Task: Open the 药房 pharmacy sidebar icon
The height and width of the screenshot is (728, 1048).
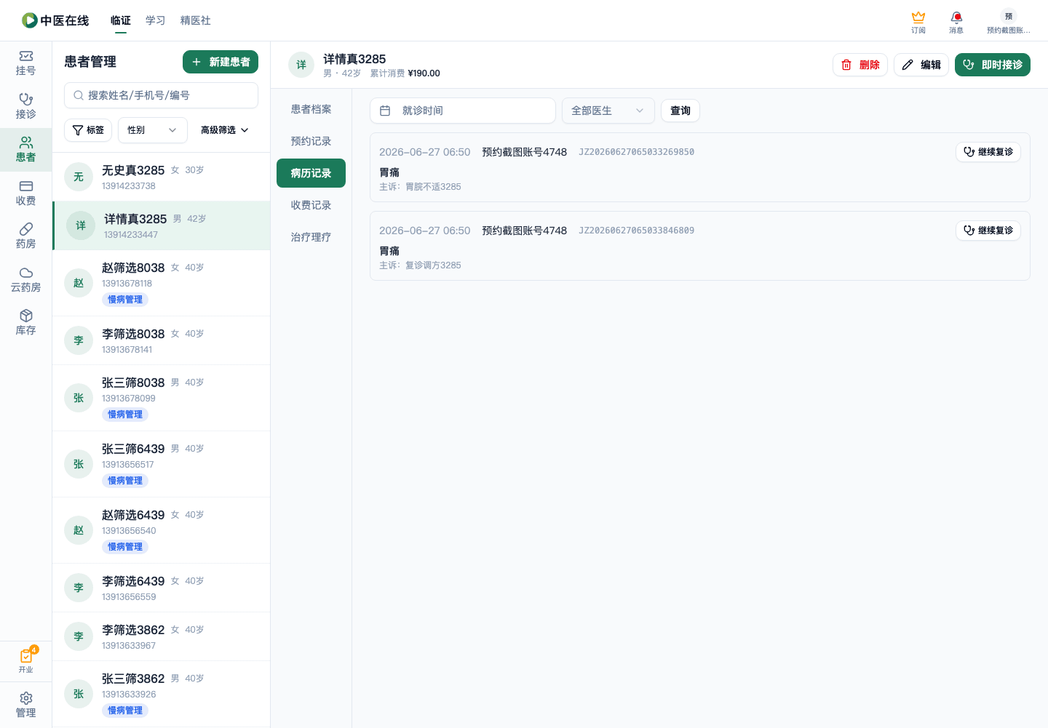Action: tap(25, 236)
